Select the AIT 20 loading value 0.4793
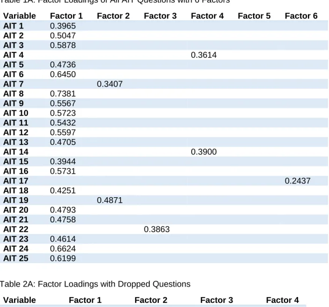 pos(63,210)
